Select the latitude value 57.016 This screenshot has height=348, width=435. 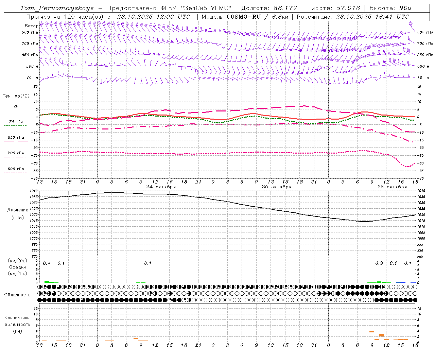pyautogui.click(x=348, y=8)
